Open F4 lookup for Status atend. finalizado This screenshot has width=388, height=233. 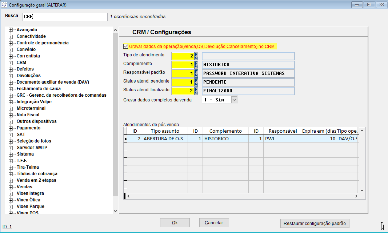(197, 91)
